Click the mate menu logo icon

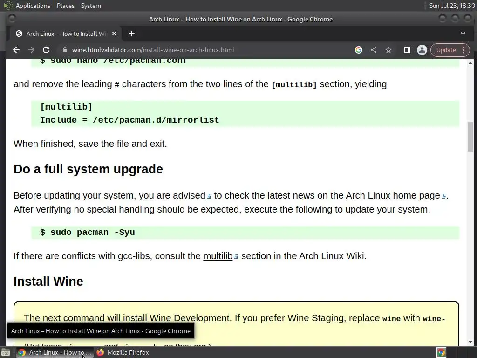(7, 6)
